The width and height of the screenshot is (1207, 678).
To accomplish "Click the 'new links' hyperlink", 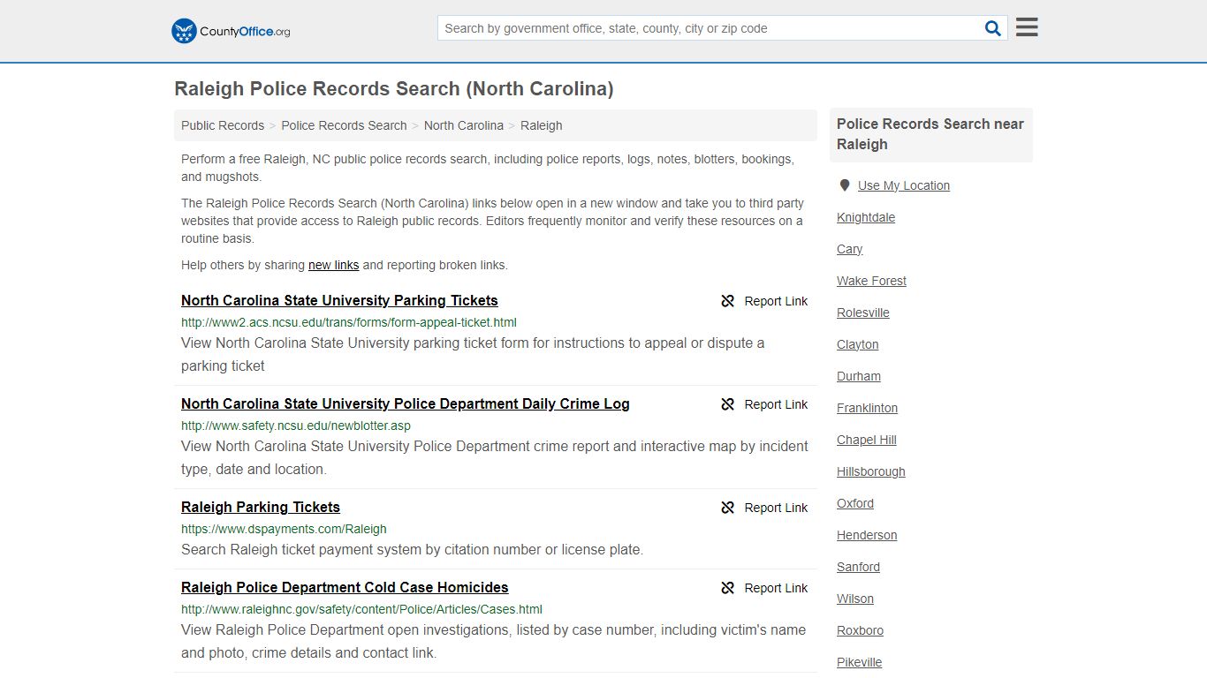I will click(333, 265).
